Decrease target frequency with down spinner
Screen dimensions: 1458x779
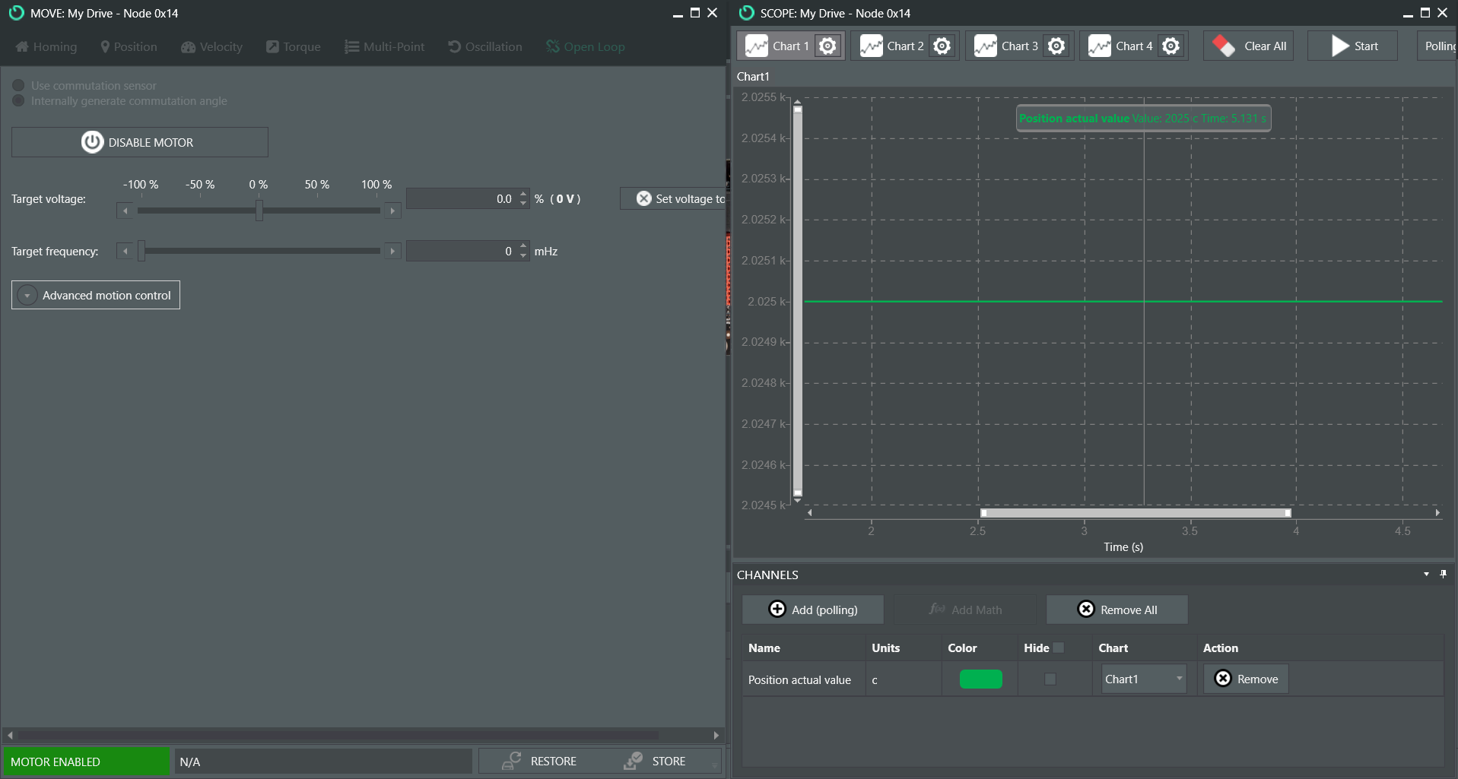[523, 255]
